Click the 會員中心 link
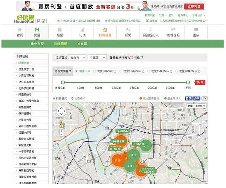Image resolution: width=226 pixels, height=188 pixels. click(183, 15)
